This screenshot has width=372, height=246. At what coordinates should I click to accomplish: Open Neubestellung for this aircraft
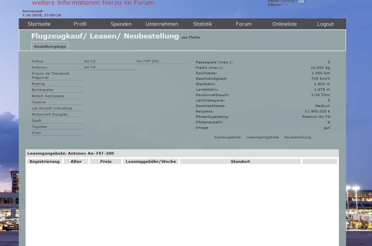[x=298, y=137]
